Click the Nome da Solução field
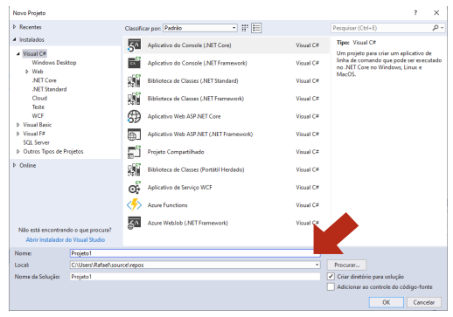Image resolution: width=453 pixels, height=317 pixels. (195, 277)
